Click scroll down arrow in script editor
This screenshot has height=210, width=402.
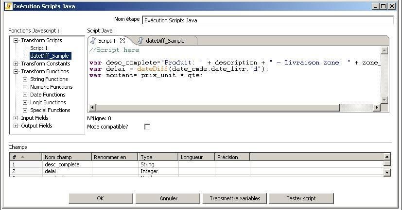click(x=384, y=99)
